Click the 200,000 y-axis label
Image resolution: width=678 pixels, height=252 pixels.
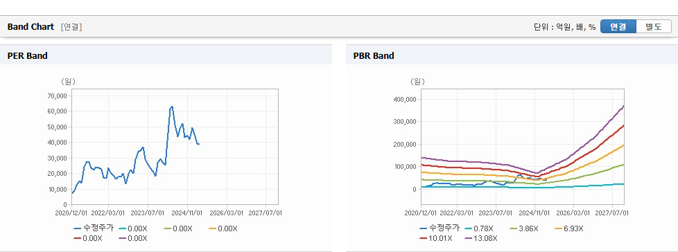coord(404,144)
